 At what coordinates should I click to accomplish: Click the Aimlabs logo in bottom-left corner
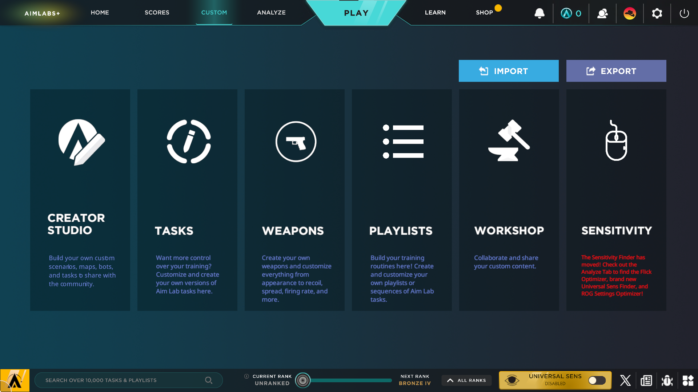pos(15,380)
